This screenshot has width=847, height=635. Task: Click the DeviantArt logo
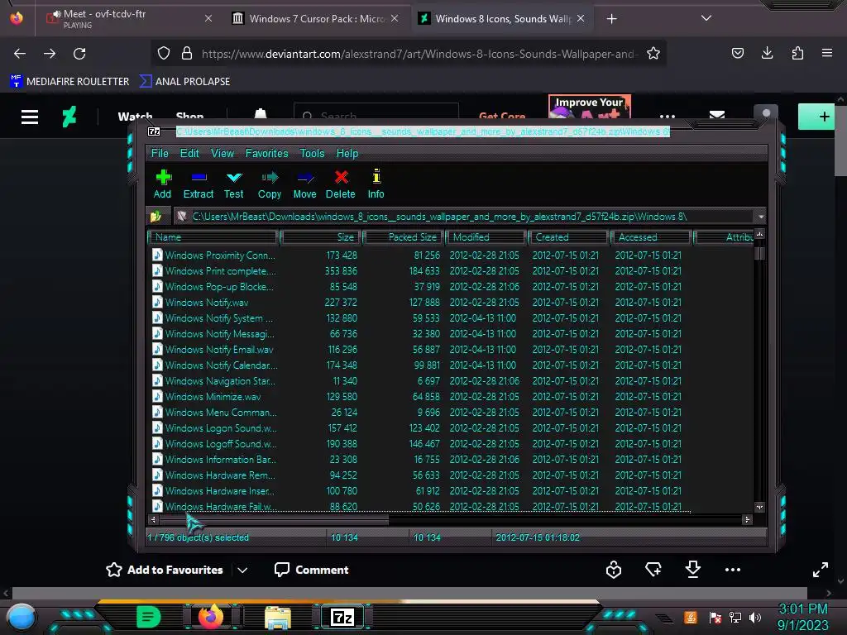[69, 117]
